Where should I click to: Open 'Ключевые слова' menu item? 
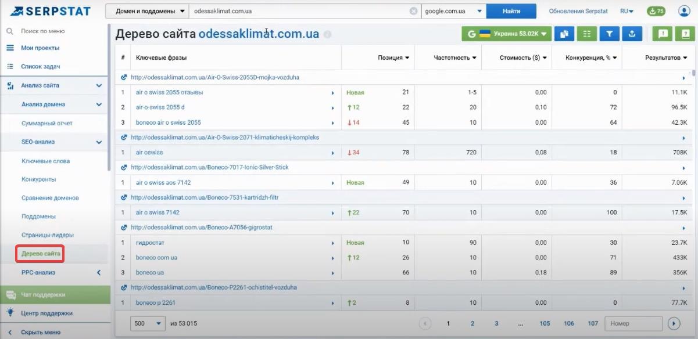[45, 161]
